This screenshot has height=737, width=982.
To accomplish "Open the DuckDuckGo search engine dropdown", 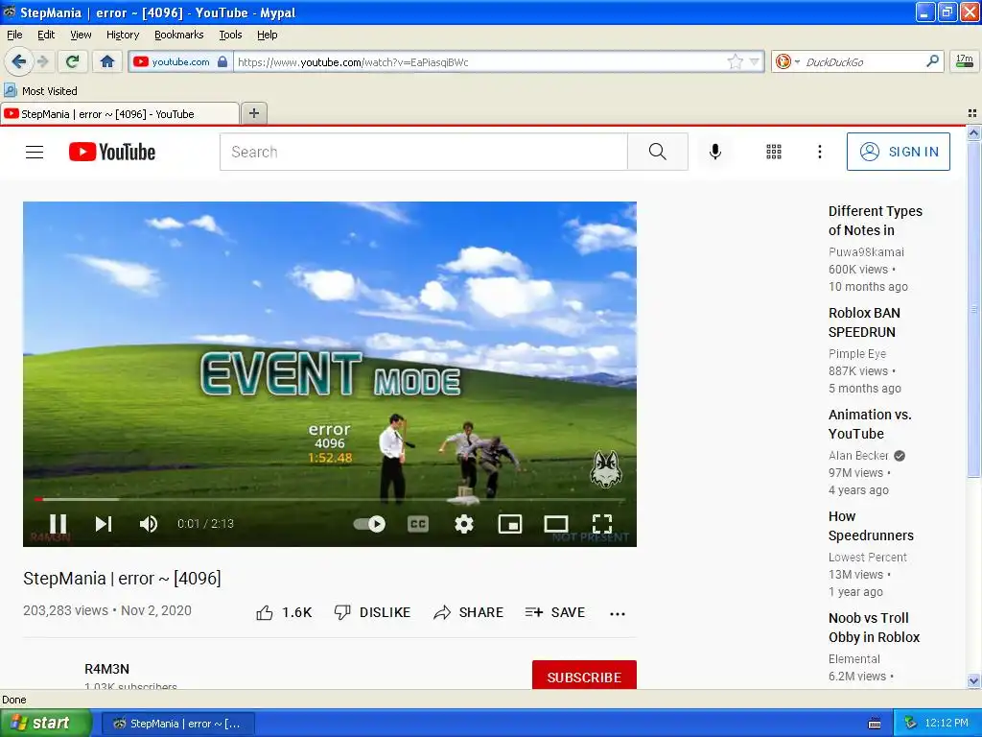I will (x=787, y=61).
